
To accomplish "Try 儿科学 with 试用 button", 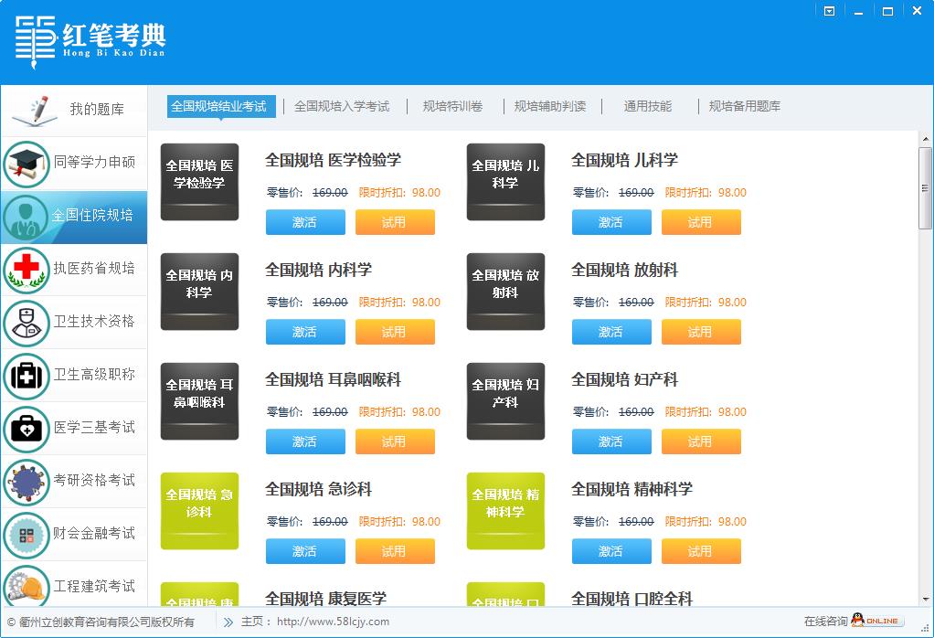I will pyautogui.click(x=701, y=222).
